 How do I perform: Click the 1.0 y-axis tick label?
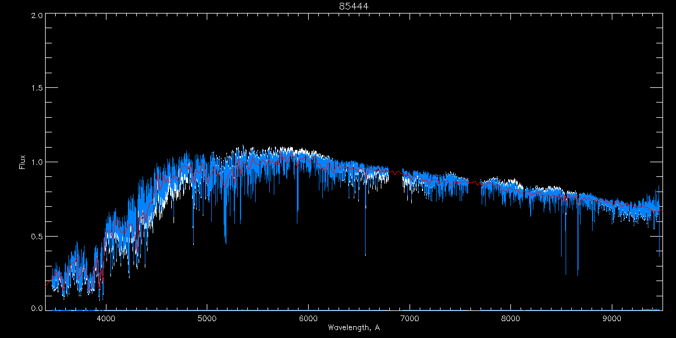[37, 162]
